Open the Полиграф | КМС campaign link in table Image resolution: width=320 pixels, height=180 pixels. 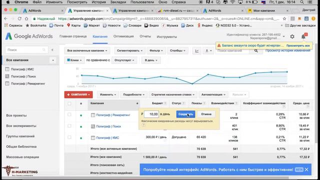click(x=107, y=138)
